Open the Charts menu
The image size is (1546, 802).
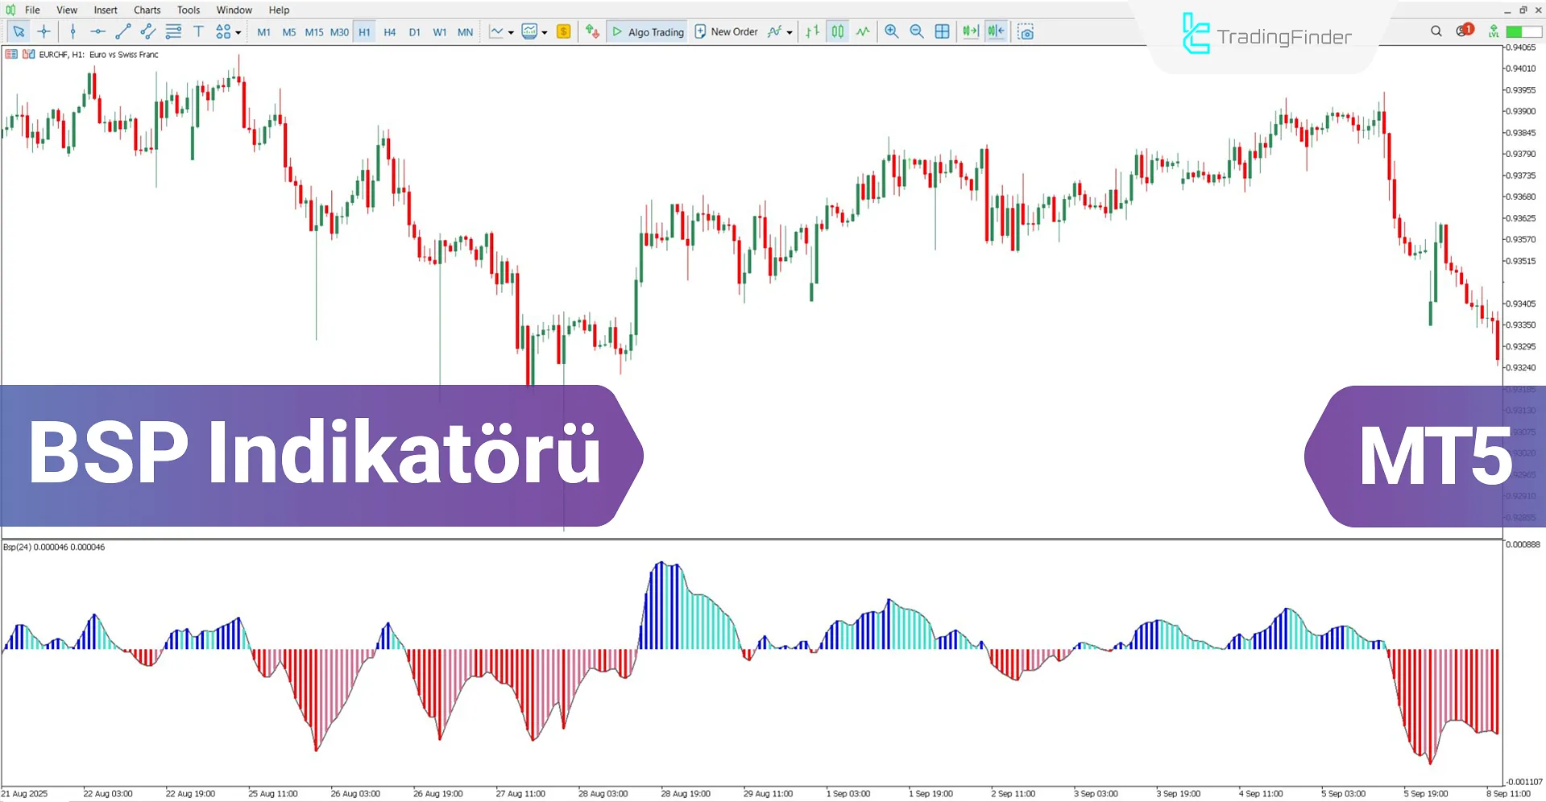[x=147, y=10]
